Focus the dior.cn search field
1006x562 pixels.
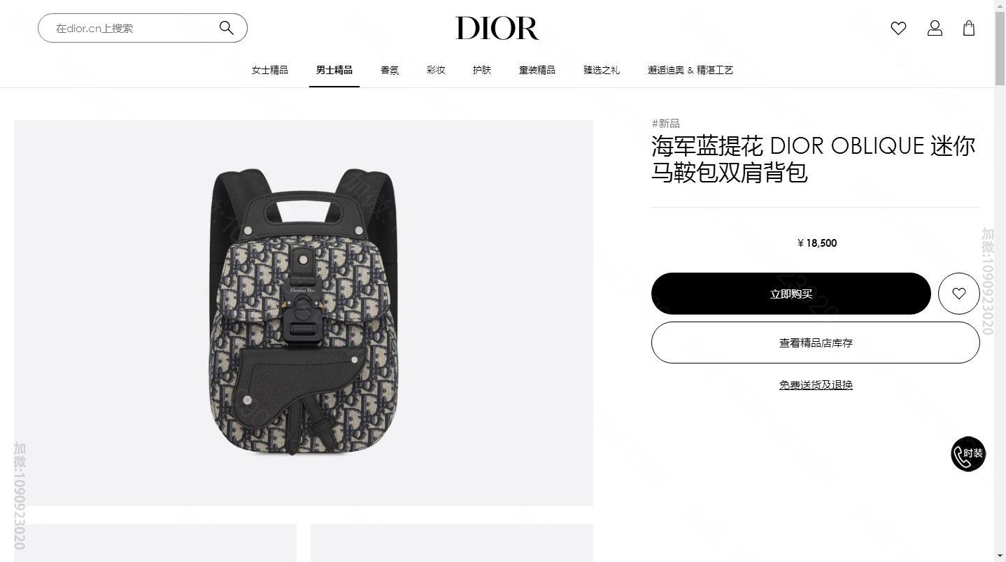coord(133,28)
